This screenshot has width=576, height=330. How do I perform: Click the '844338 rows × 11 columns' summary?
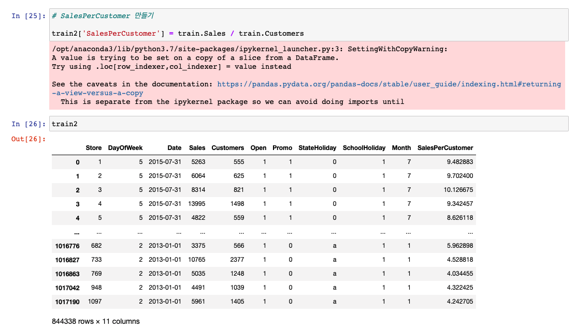coord(96,322)
